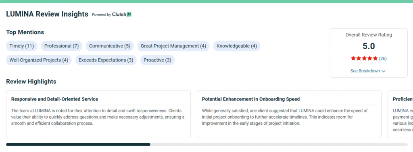Expand the See Breakdown chevron arrow
The width and height of the screenshot is (413, 152).
pos(384,71)
